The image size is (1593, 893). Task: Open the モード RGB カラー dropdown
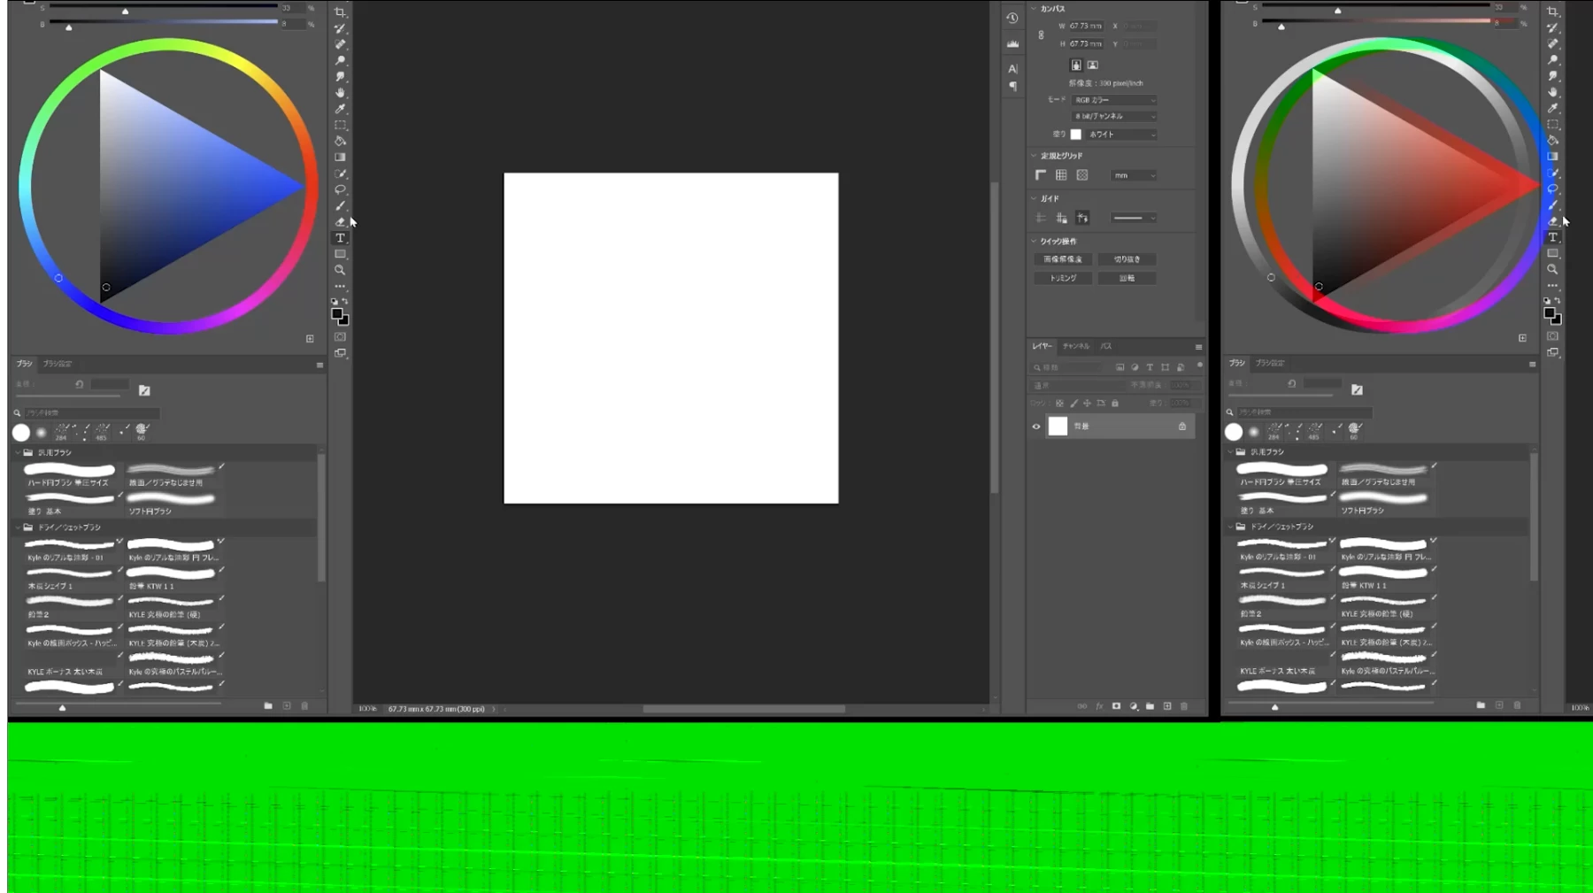[1114, 100]
